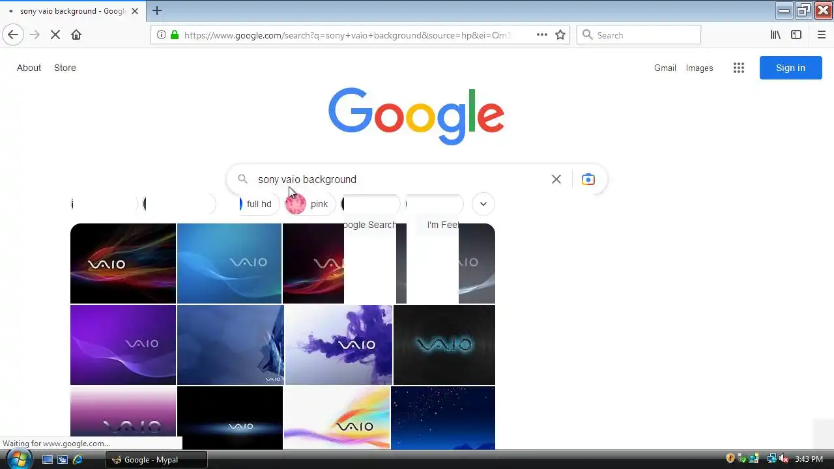Screen dimensions: 834x469
Task: Open the Library icon in browser toolbar
Action: pyautogui.click(x=775, y=35)
